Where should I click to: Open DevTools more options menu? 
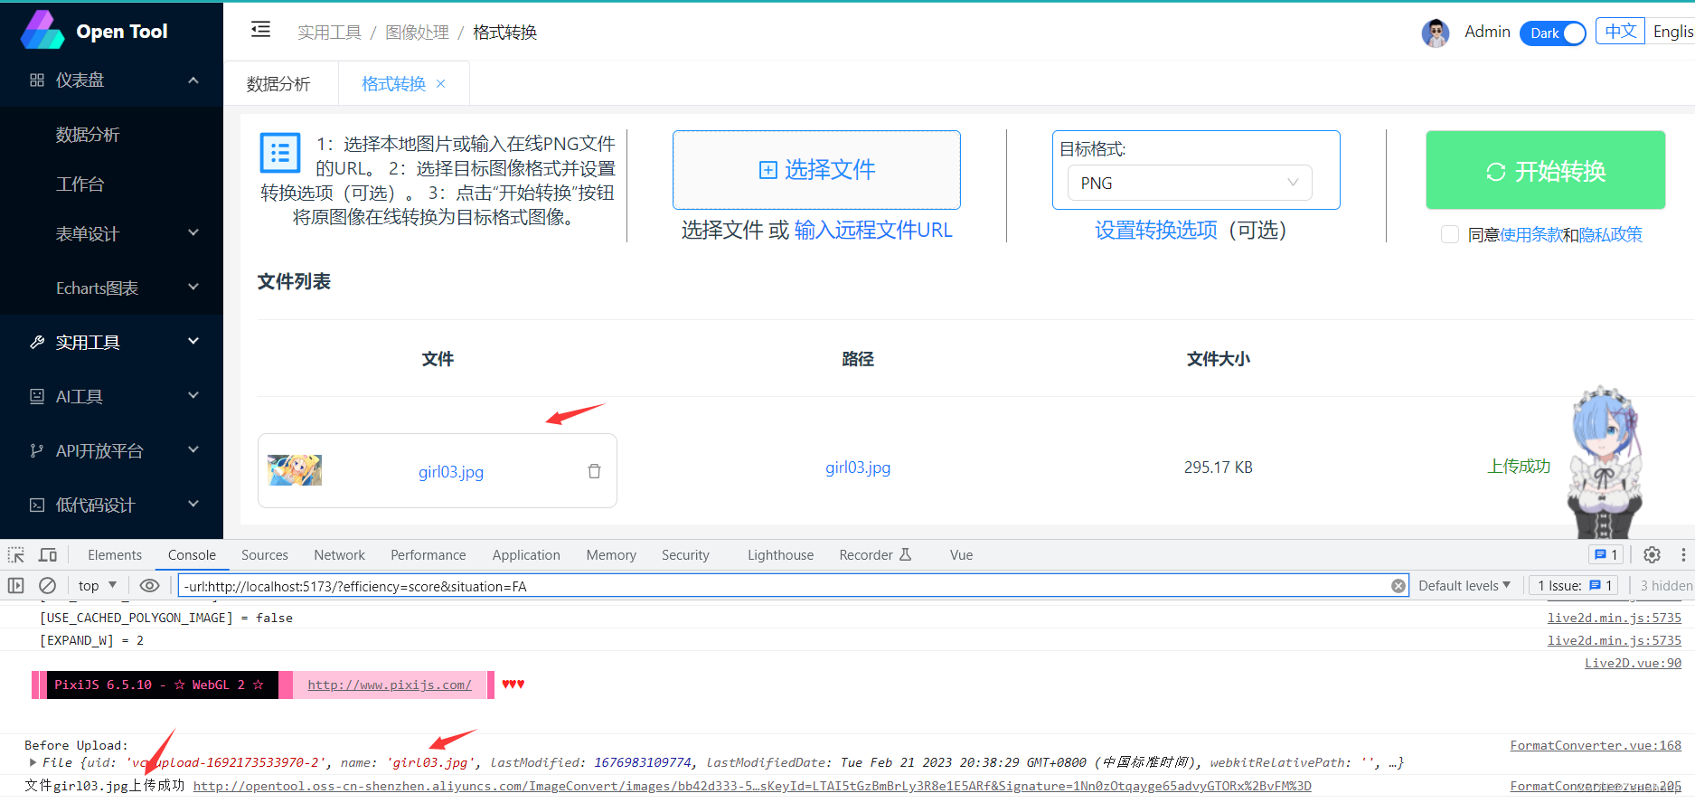pos(1683,554)
